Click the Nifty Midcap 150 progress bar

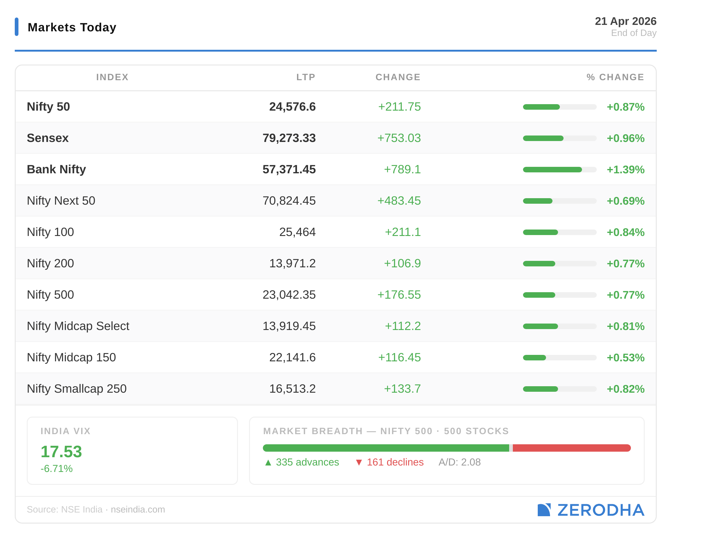coord(560,358)
